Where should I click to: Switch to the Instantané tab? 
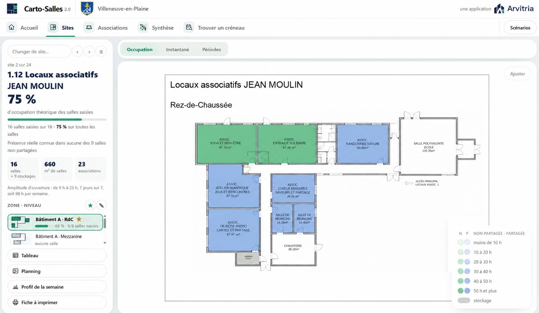coord(177,49)
